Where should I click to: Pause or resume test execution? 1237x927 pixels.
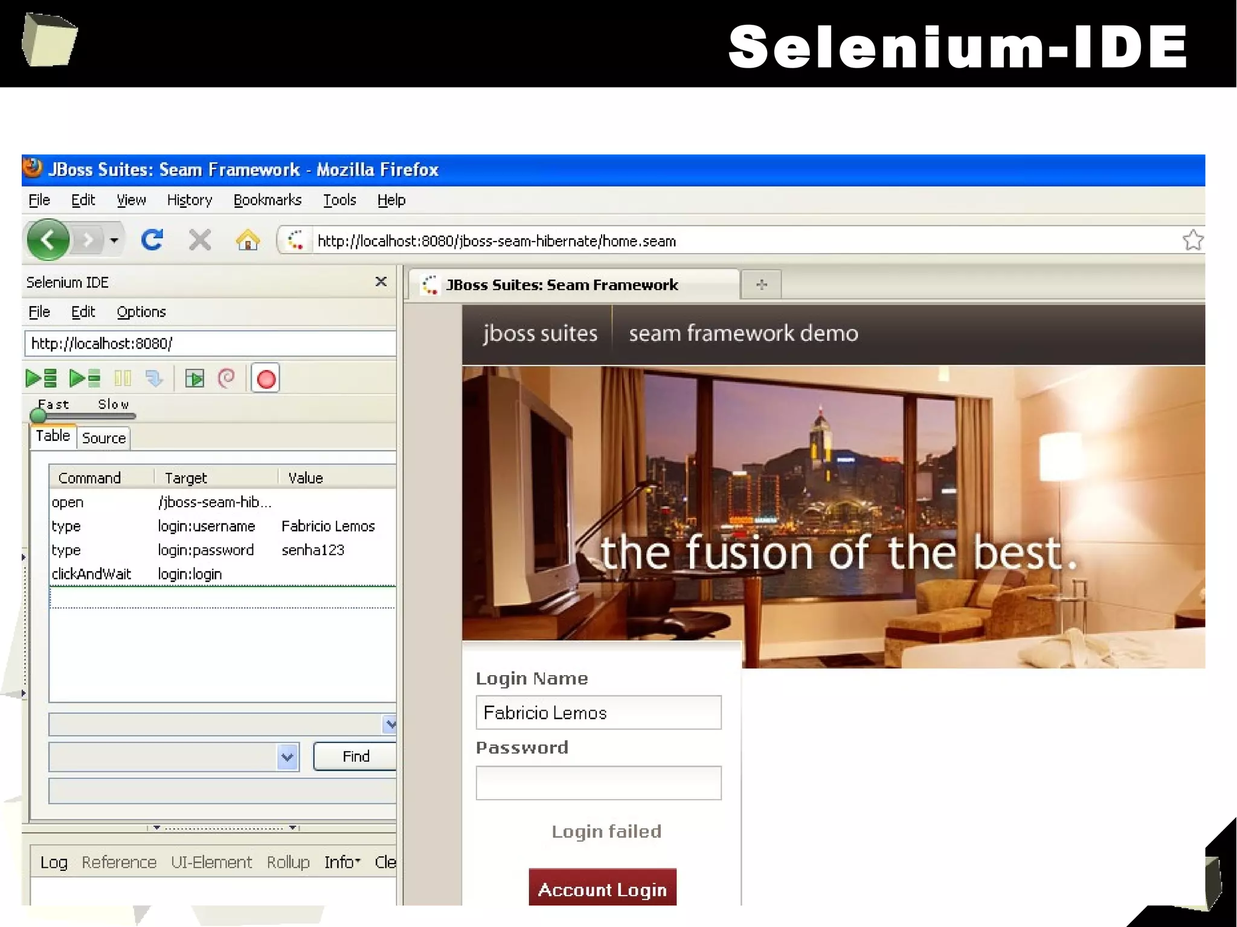coord(123,379)
